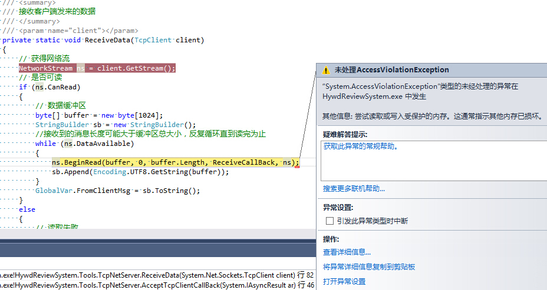Open link 搜索更多联机帮助
Image resolution: width=547 pixels, height=290 pixels.
click(x=354, y=189)
